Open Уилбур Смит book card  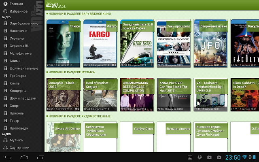click(x=137, y=137)
